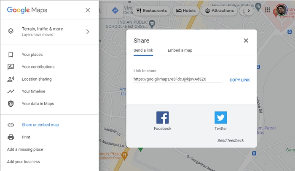Select Add your business
The height and width of the screenshot is (171, 295).
point(24,162)
